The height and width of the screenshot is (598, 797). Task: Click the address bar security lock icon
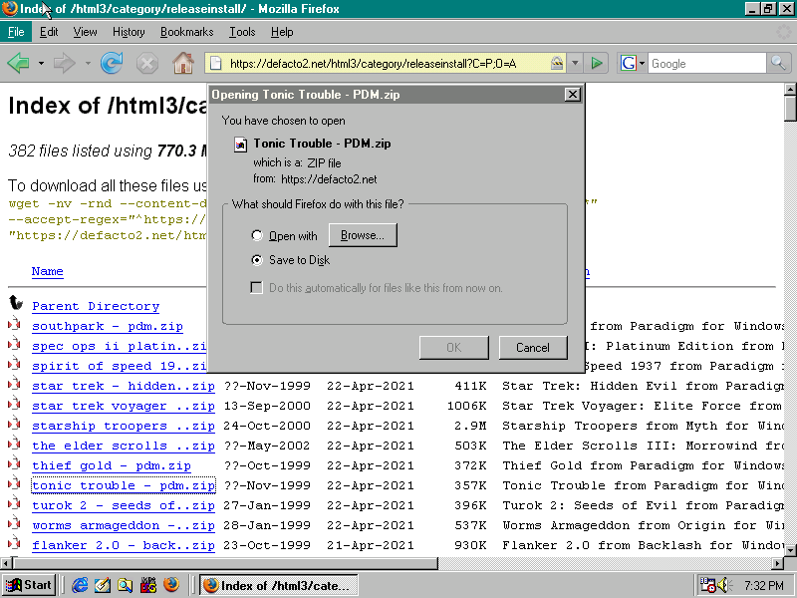[x=557, y=63]
